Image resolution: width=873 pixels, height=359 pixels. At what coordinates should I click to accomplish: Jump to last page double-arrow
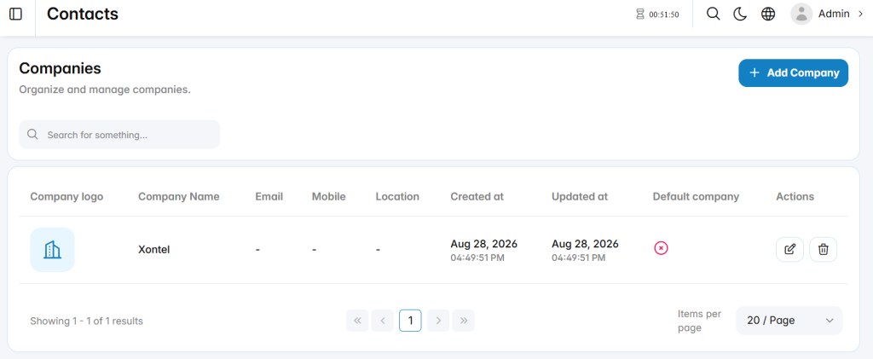pos(463,321)
